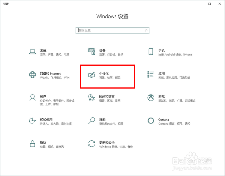Open the 系统 settings category
225x176 pixels.
pos(43,51)
